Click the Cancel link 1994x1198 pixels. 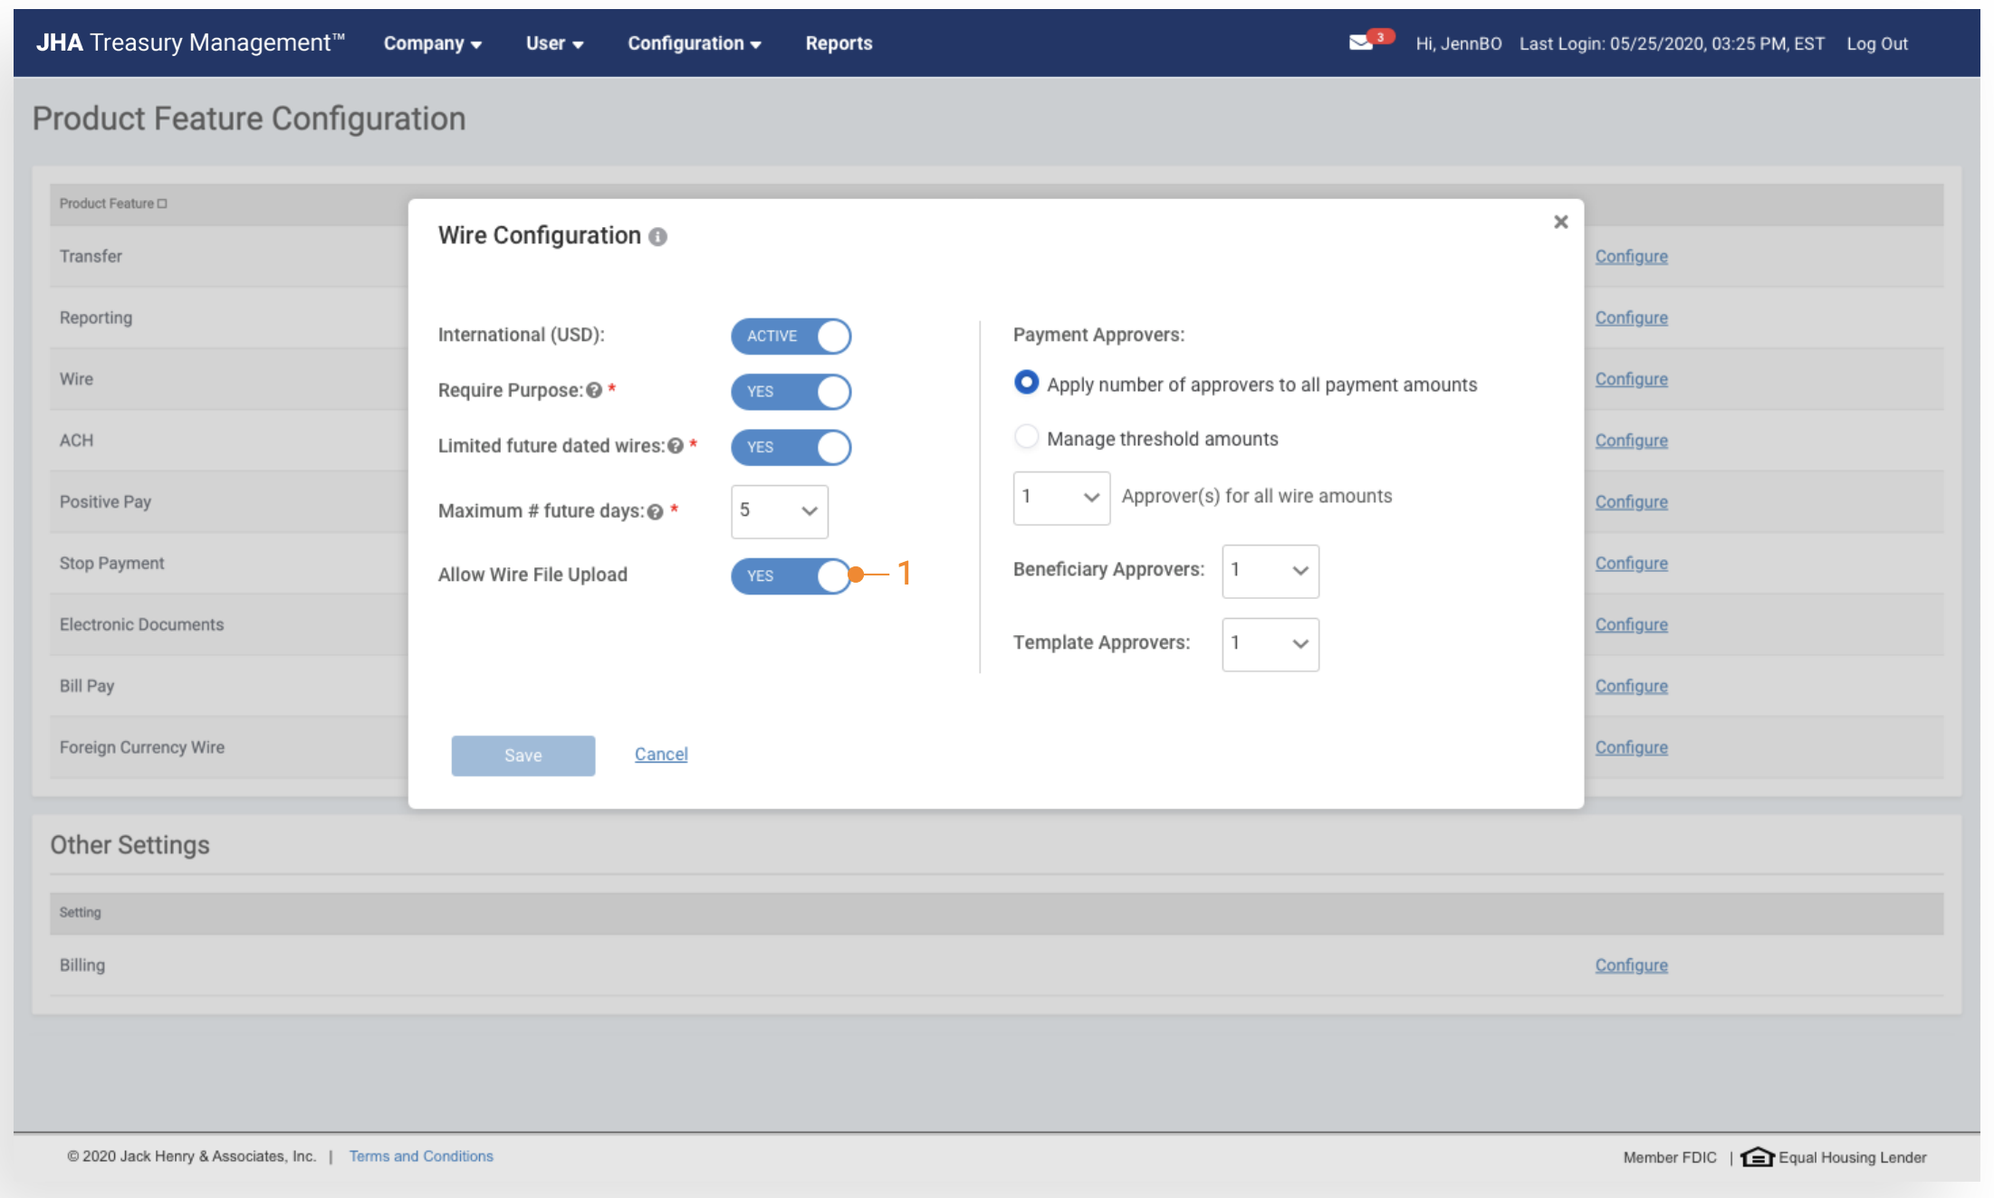coord(661,755)
